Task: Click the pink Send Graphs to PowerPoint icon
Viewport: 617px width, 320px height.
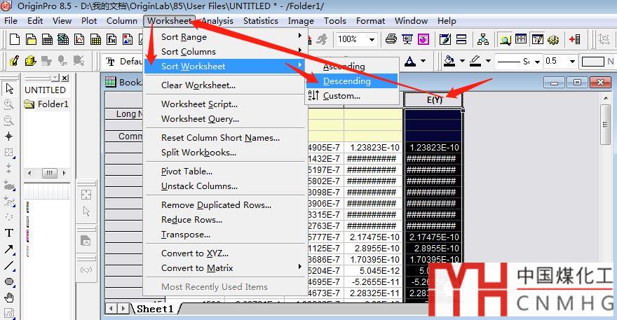Action: tap(423, 39)
